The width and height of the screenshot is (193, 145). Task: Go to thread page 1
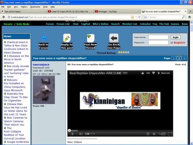coord(174,58)
